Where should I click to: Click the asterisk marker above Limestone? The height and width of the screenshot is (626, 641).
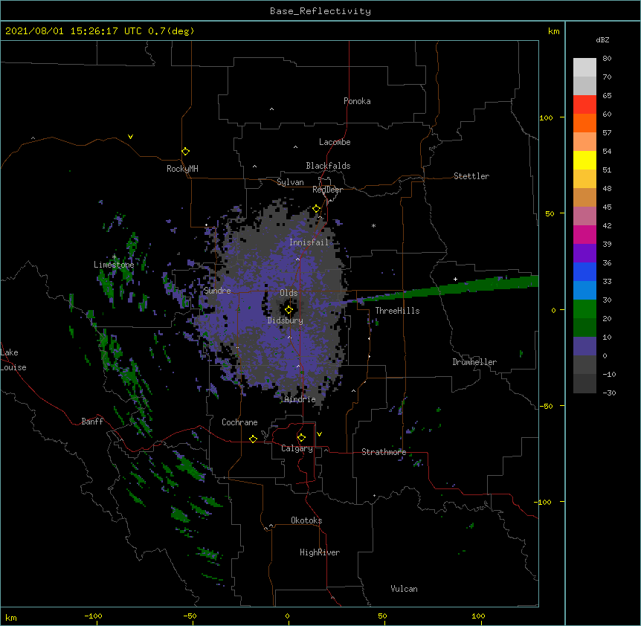coord(114,257)
